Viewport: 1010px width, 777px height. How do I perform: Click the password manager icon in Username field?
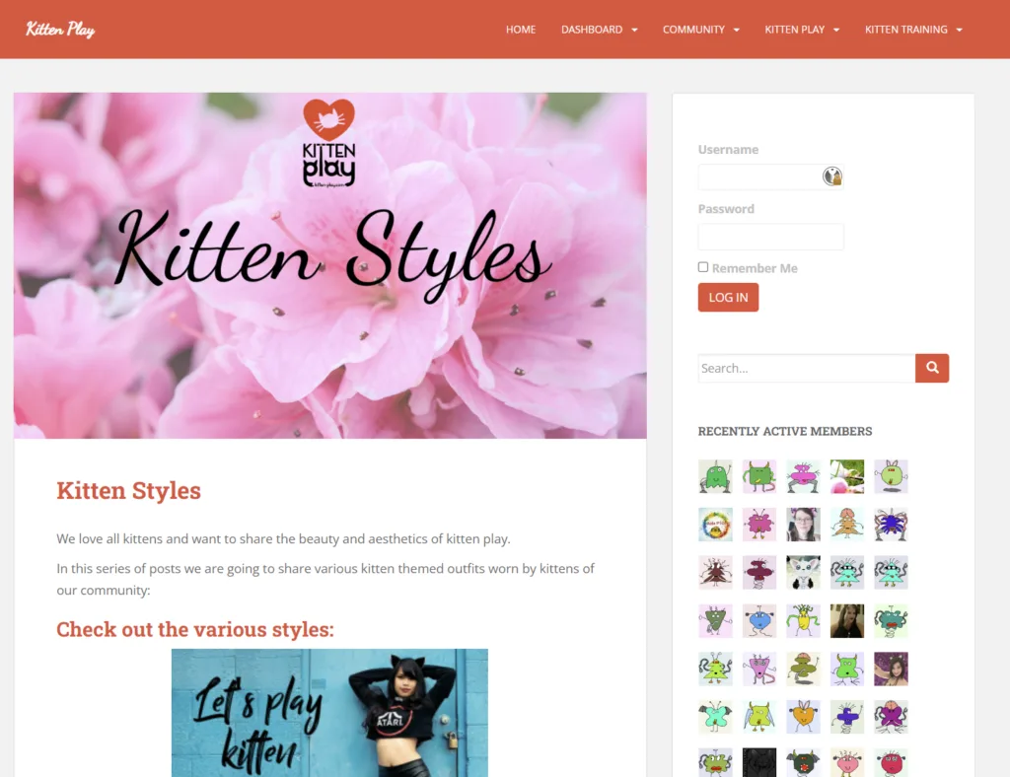tap(831, 176)
